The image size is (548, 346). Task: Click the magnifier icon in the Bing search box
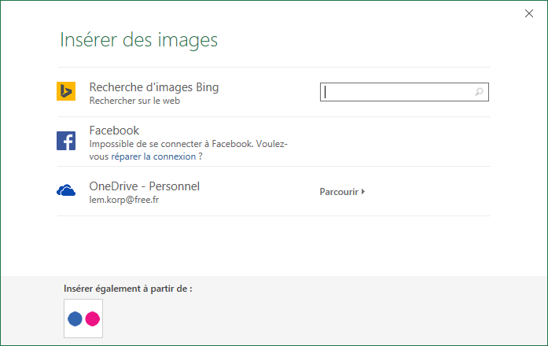pyautogui.click(x=479, y=93)
